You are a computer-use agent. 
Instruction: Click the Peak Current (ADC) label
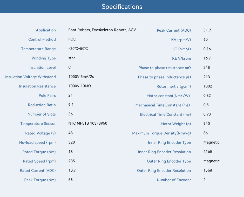tap(174, 31)
